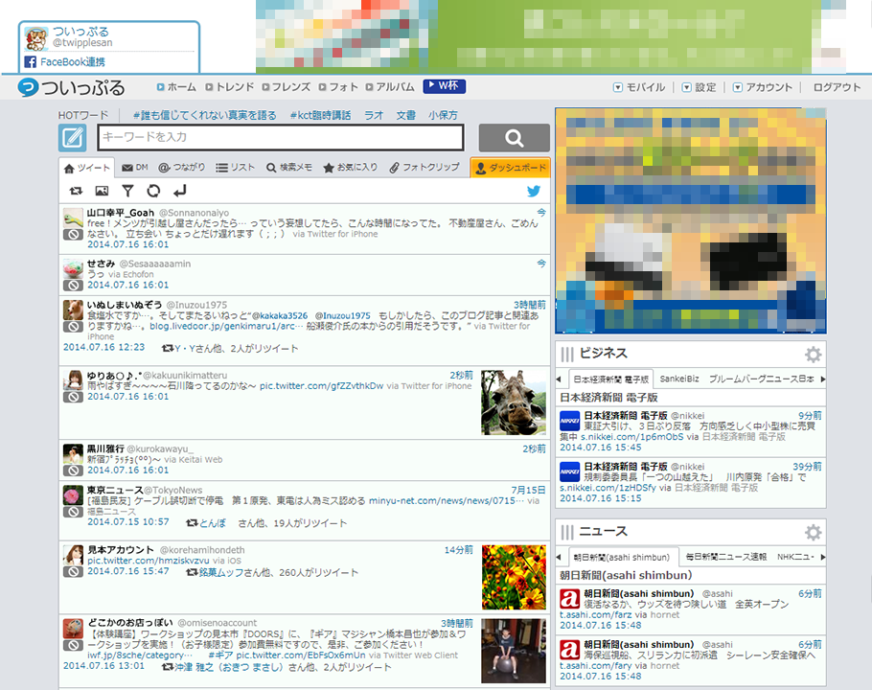The image size is (872, 690).
Task: Click the magnifier search button
Action: (514, 138)
